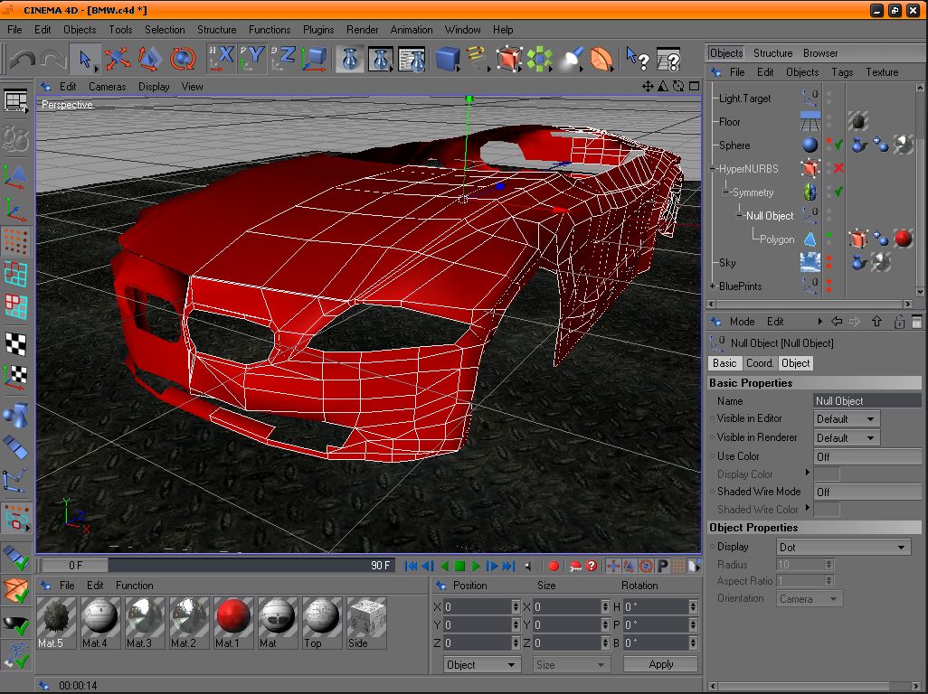Expand the BluePrints tree item
Viewport: 928px width, 694px height.
[x=713, y=286]
